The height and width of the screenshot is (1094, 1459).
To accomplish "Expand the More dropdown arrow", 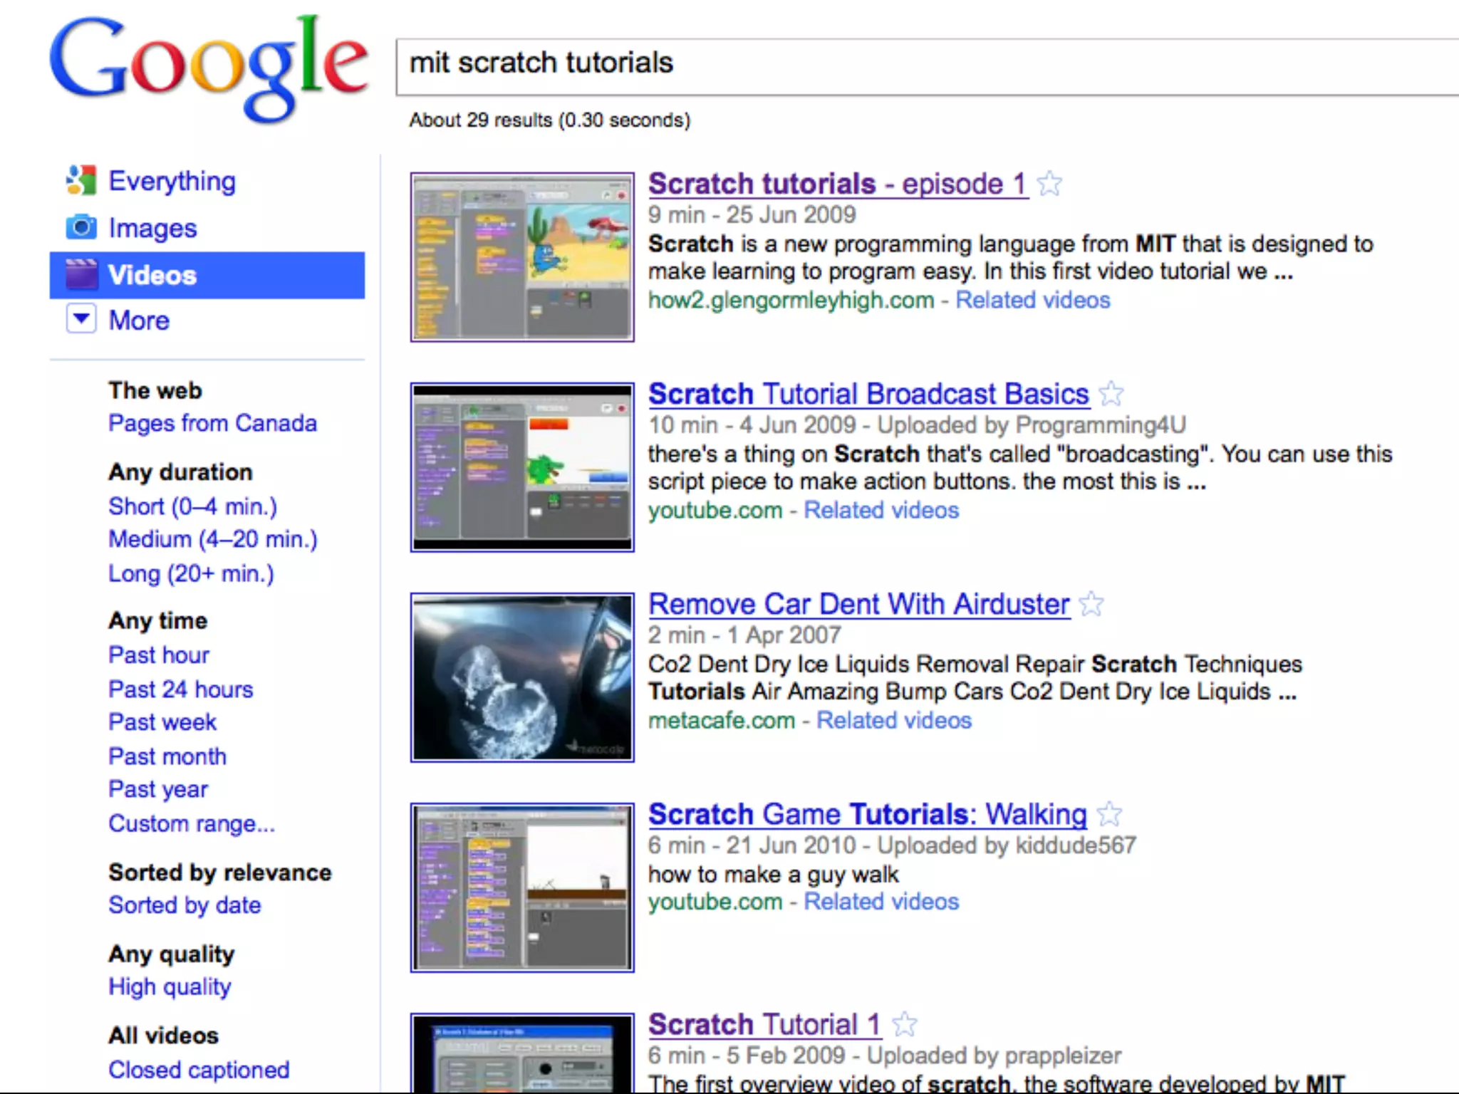I will click(x=81, y=319).
